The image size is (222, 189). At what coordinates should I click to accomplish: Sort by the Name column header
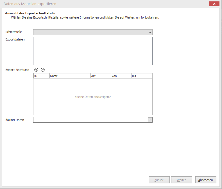tap(70, 76)
